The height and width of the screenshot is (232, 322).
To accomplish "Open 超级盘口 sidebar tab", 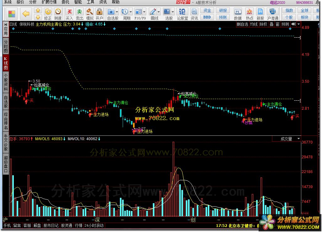I will [6, 164].
